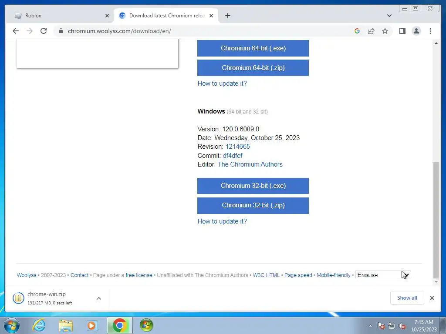Click Show all downloads
This screenshot has width=446, height=334.
[x=407, y=297]
